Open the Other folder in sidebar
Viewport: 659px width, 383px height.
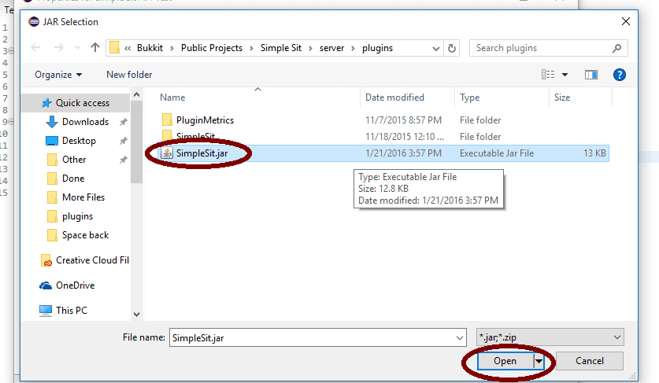74,160
